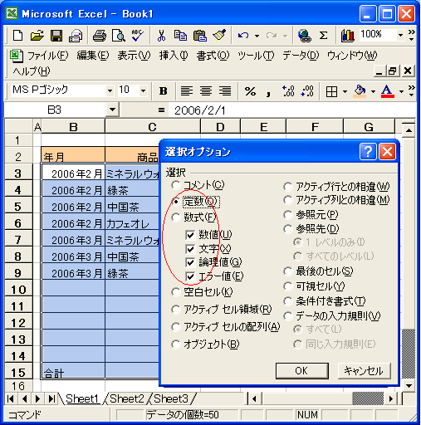The width and height of the screenshot is (421, 425).
Task: Click row header 10
Action: click(18, 290)
